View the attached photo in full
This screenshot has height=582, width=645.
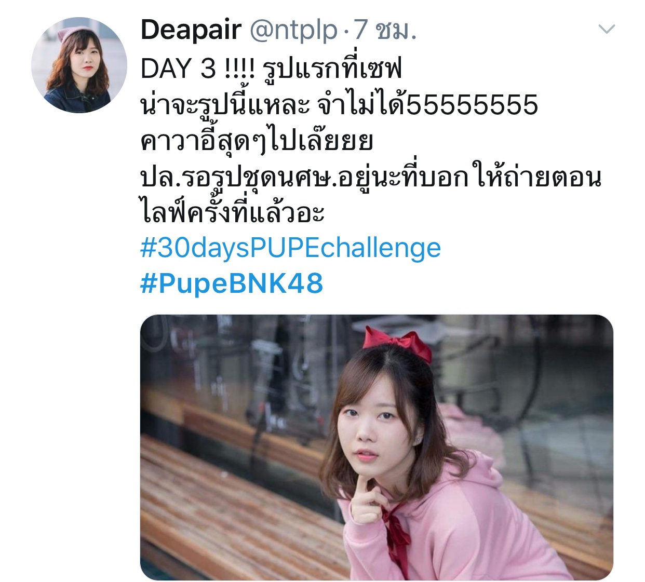[x=377, y=447]
